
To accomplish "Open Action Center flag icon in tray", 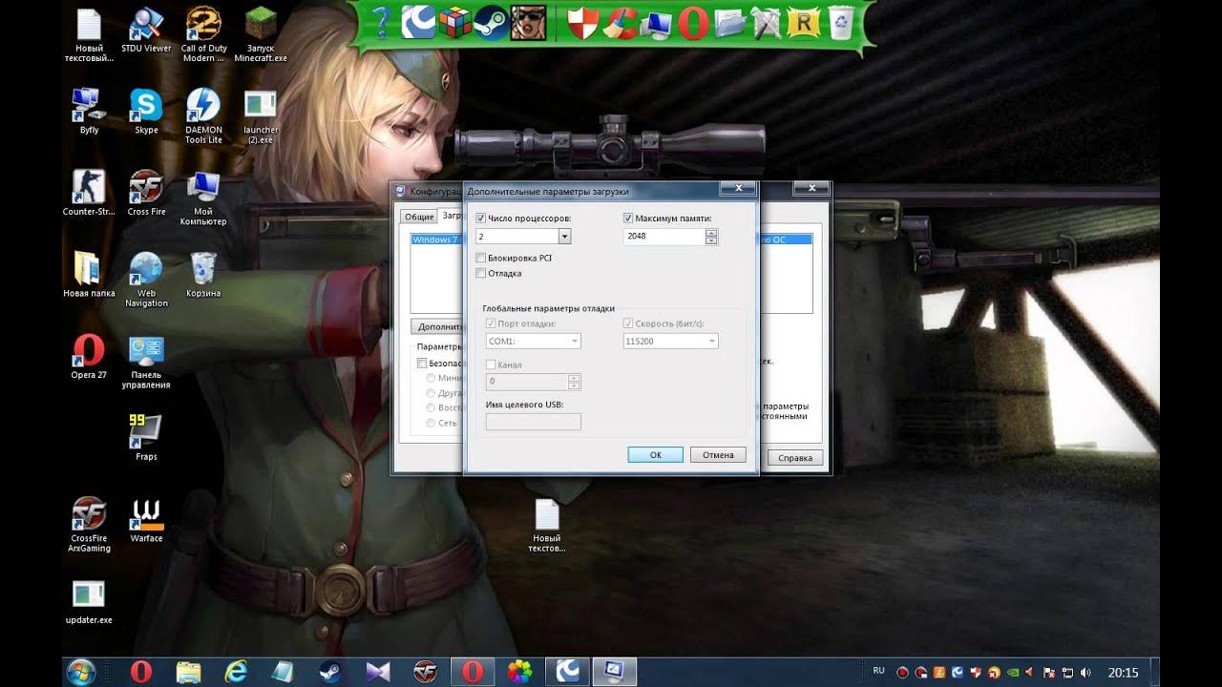I will click(1049, 673).
